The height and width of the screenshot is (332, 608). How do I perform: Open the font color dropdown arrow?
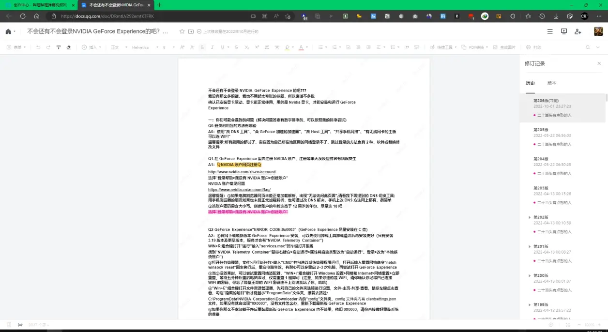pyautogui.click(x=307, y=47)
